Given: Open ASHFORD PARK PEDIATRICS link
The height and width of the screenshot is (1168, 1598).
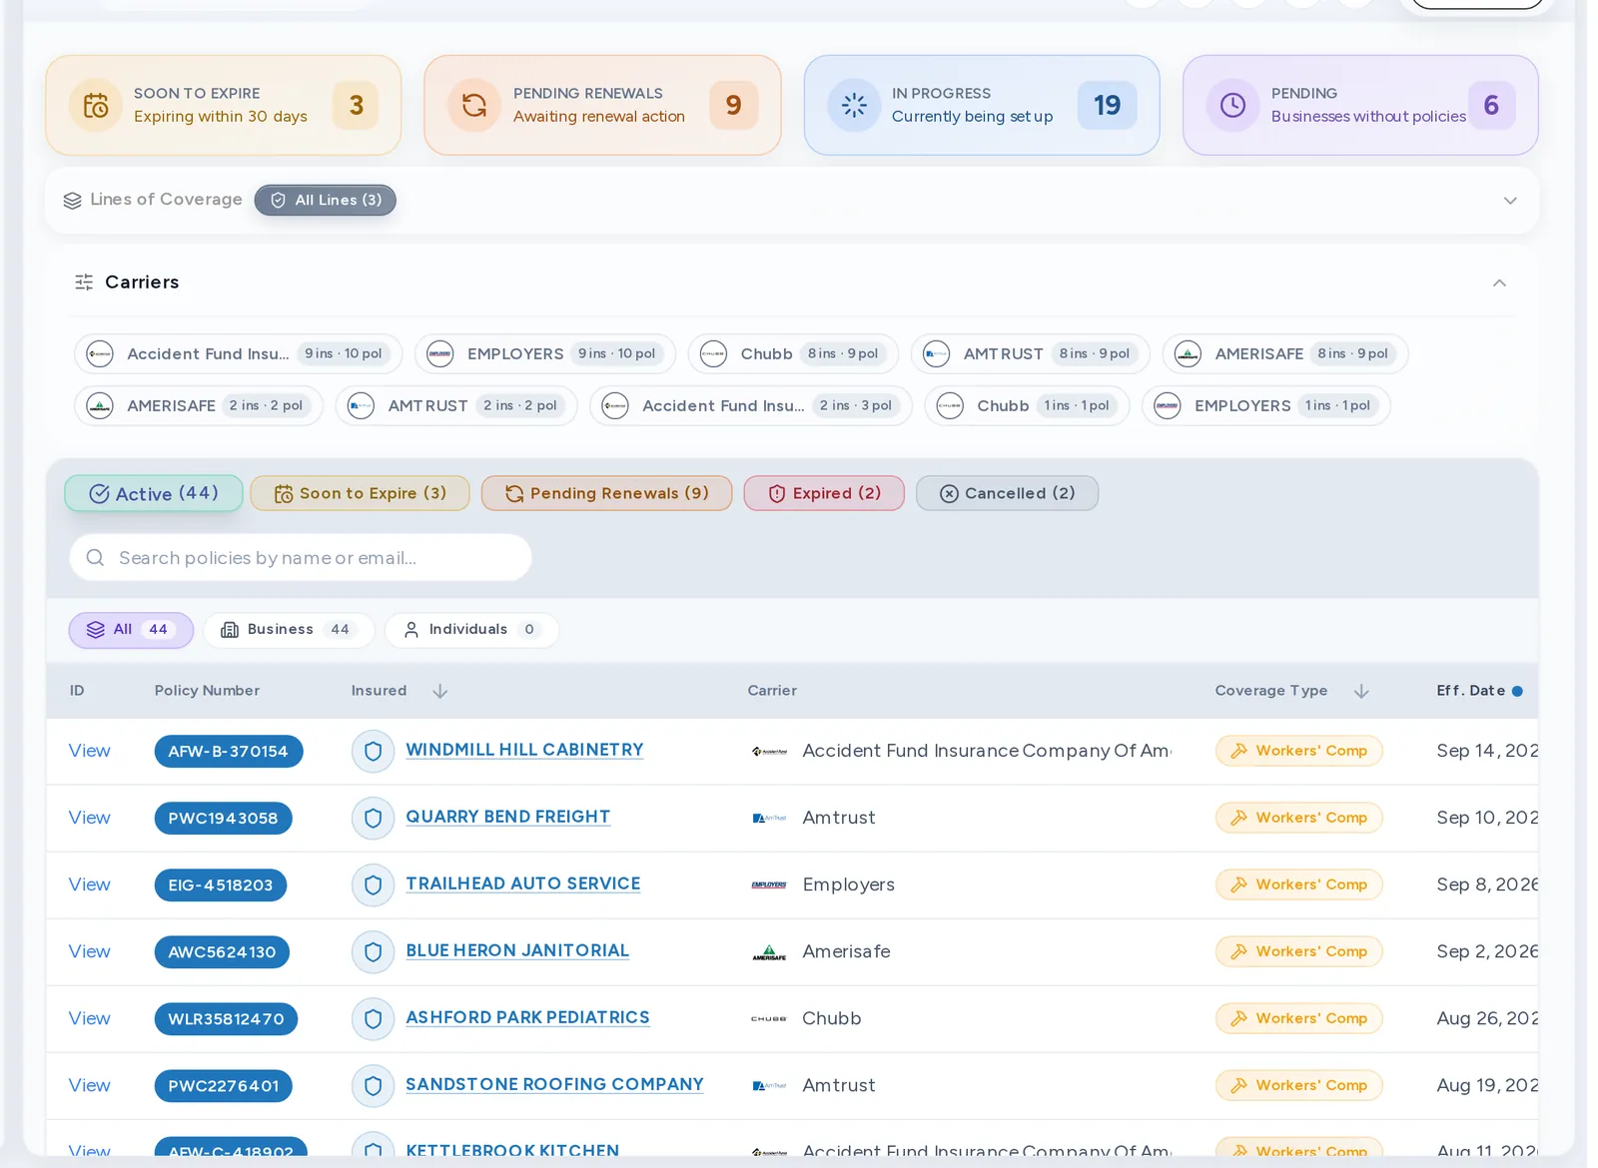Looking at the screenshot, I should point(527,1017).
